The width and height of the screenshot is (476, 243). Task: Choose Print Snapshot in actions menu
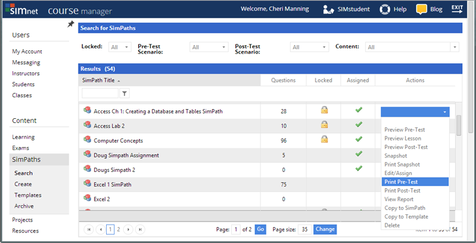coord(402,165)
